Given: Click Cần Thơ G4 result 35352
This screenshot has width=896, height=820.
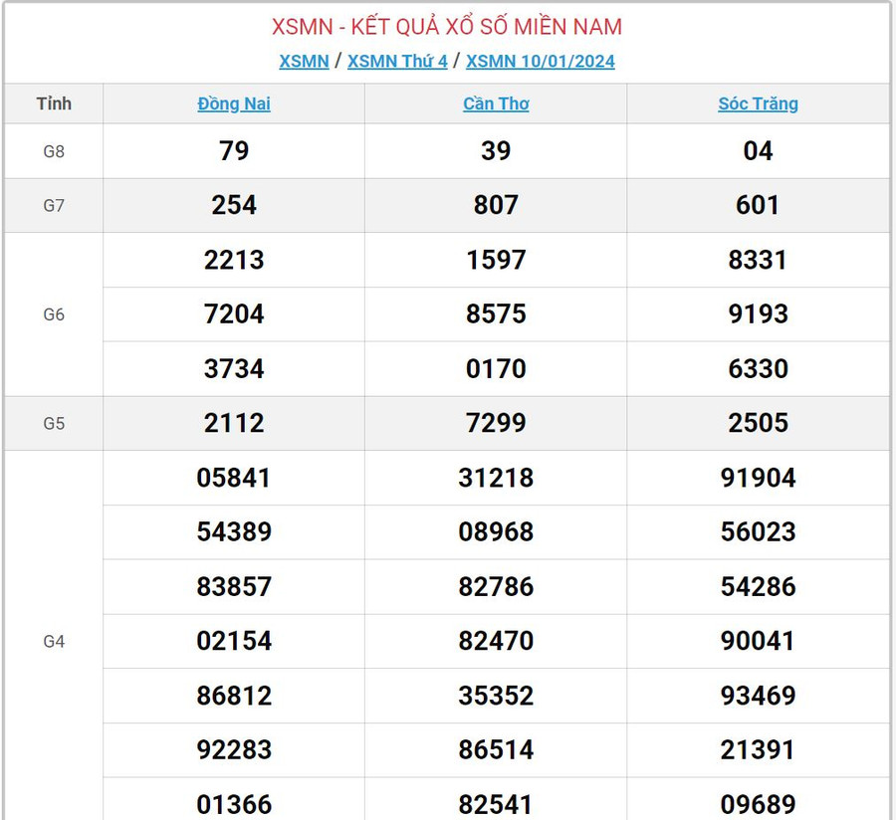Looking at the screenshot, I should pos(496,696).
